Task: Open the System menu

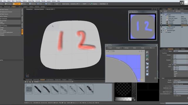Action: click(54, 1)
